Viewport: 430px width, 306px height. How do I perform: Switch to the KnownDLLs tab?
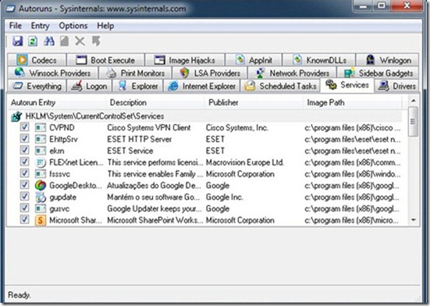[319, 60]
